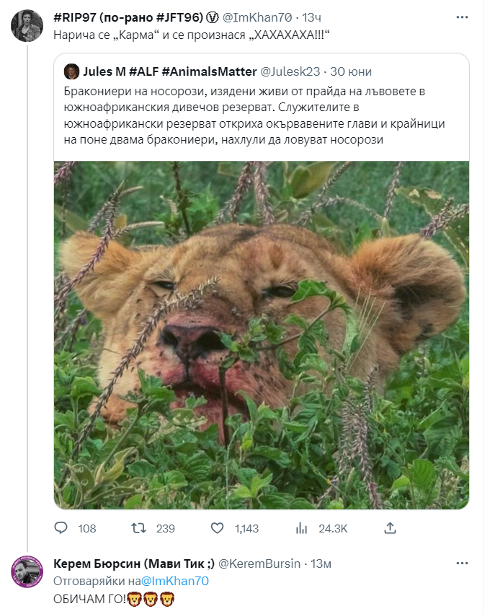
Task: Click the Jules M small avatar
Action: coord(71,71)
